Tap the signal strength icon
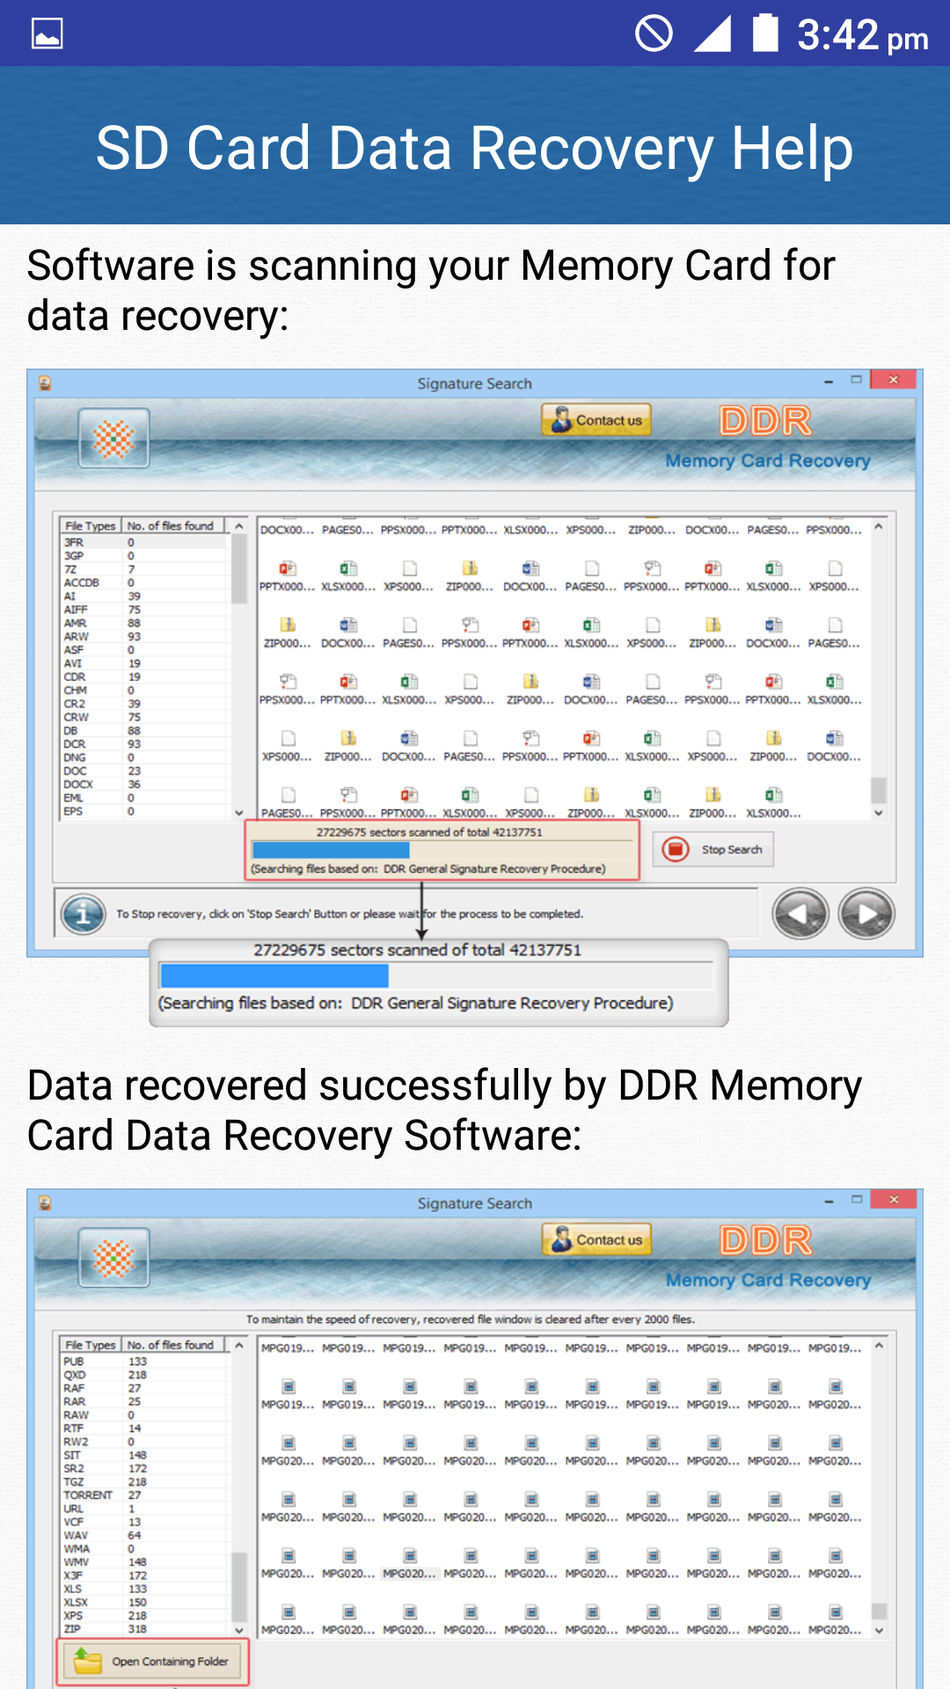Screen dimensions: 950x1689 712,34
